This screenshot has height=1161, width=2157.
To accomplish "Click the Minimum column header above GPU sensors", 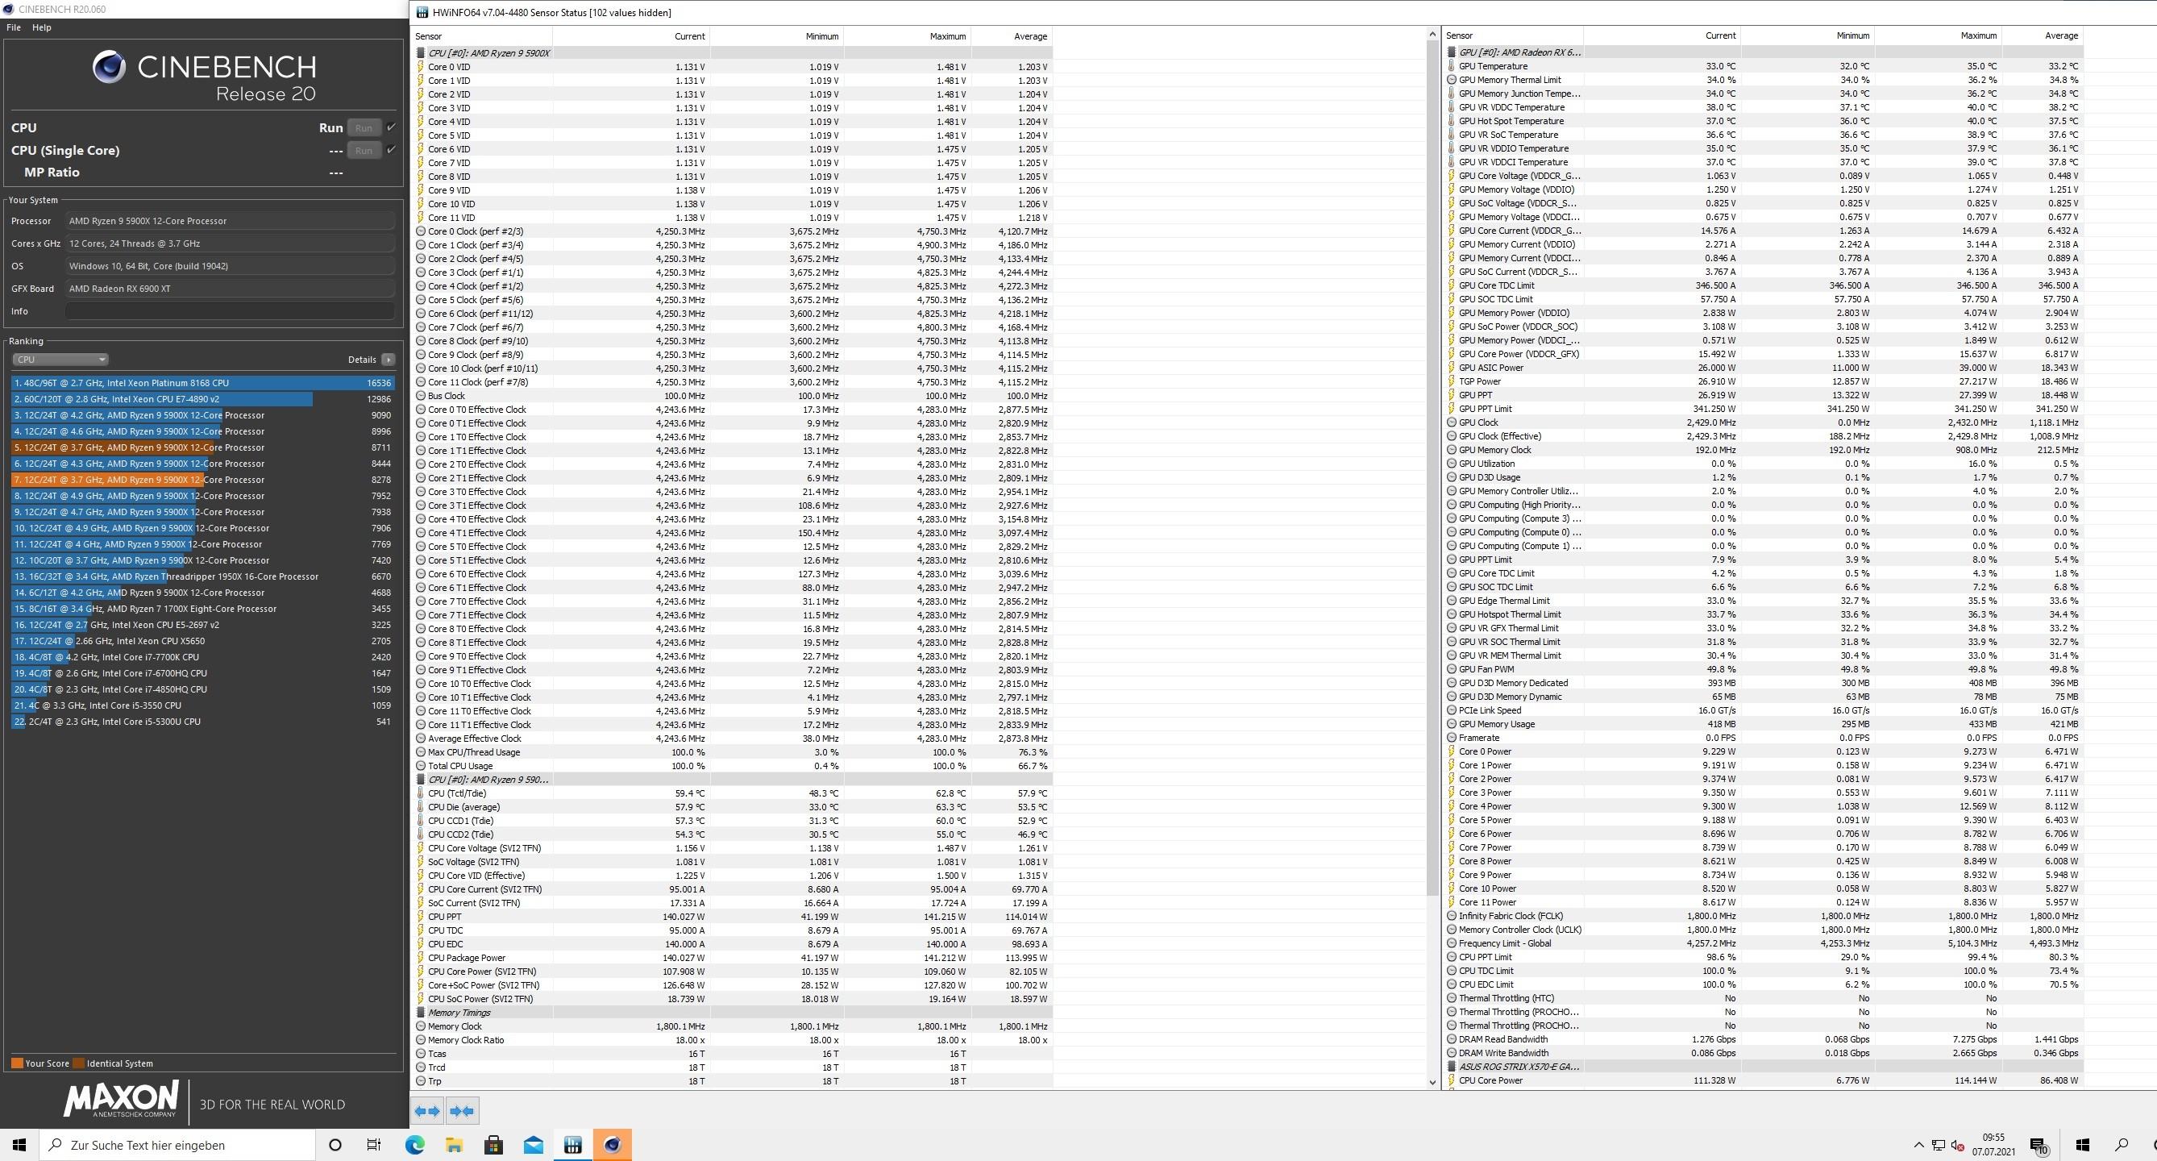I will 1807,35.
